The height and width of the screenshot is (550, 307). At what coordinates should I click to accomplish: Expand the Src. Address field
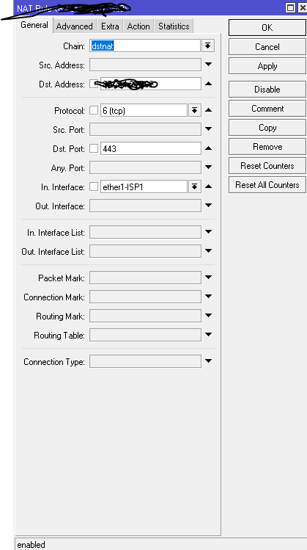[x=208, y=65]
